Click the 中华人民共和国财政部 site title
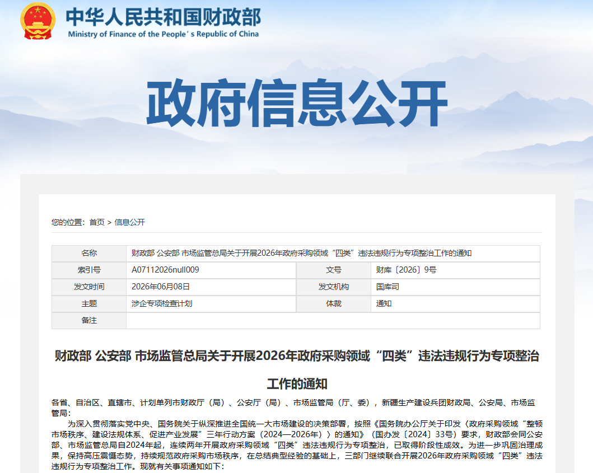 coord(164,17)
